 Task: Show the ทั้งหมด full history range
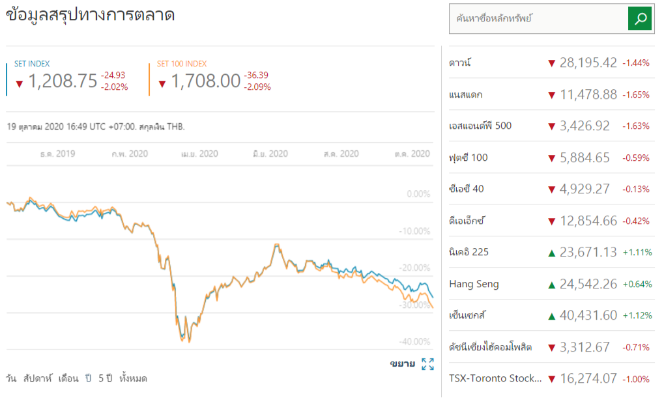(133, 378)
